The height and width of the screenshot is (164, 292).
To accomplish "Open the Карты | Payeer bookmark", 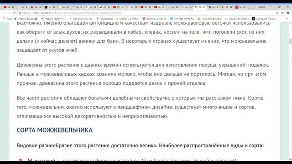I will click(54, 19).
